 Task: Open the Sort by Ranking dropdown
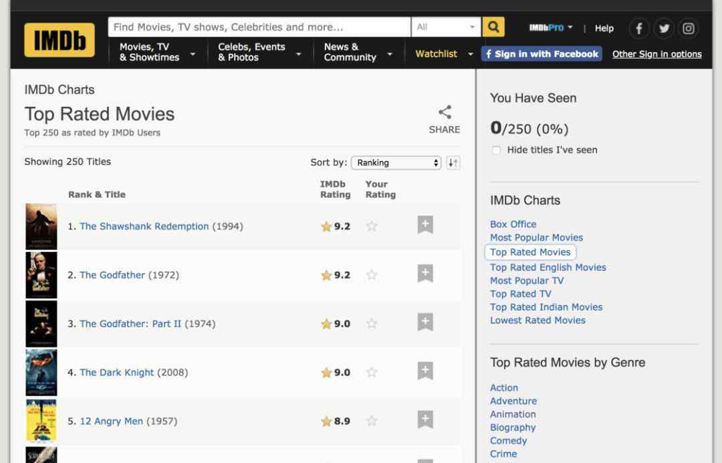[x=396, y=162]
